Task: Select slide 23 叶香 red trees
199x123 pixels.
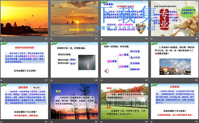Action: tap(125, 101)
